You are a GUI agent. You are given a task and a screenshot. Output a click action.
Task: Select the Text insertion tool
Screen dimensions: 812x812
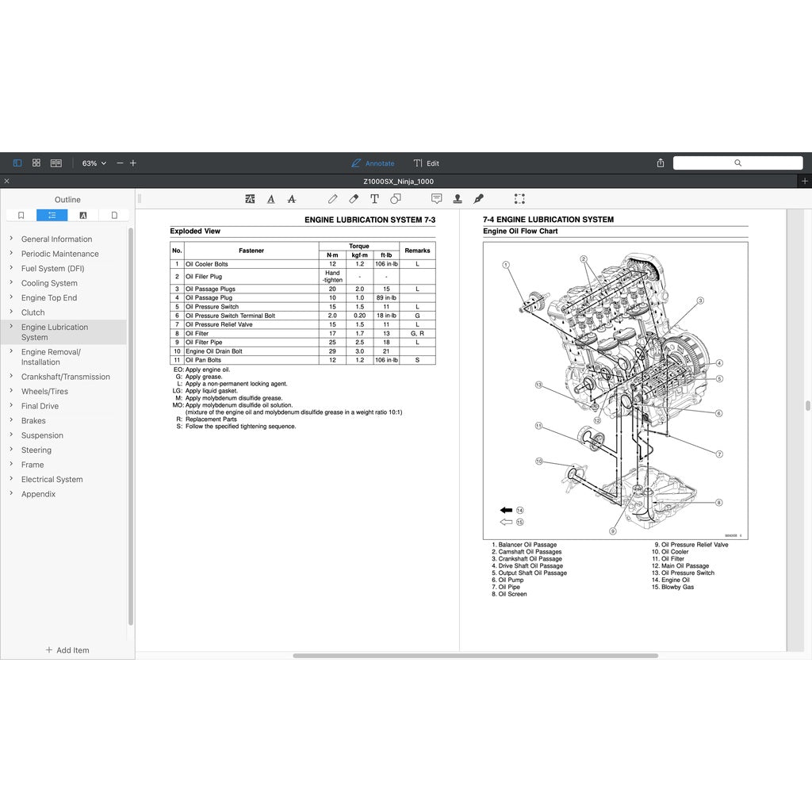(374, 199)
